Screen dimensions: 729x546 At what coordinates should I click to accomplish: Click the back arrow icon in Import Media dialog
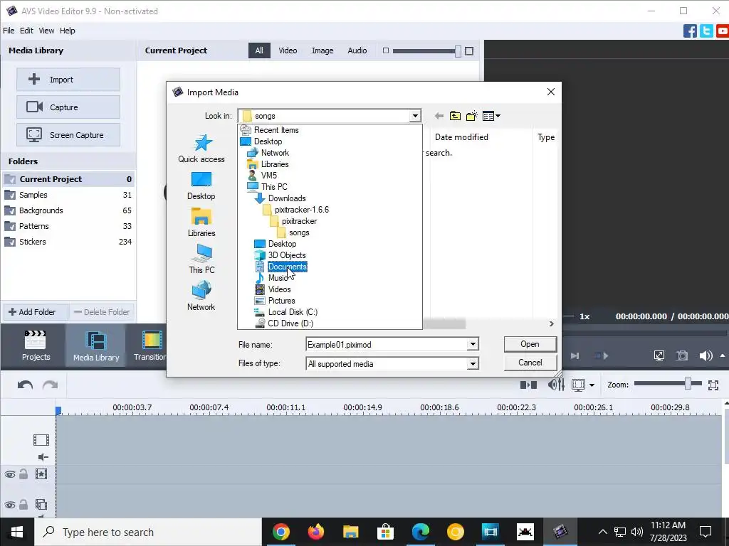click(439, 116)
